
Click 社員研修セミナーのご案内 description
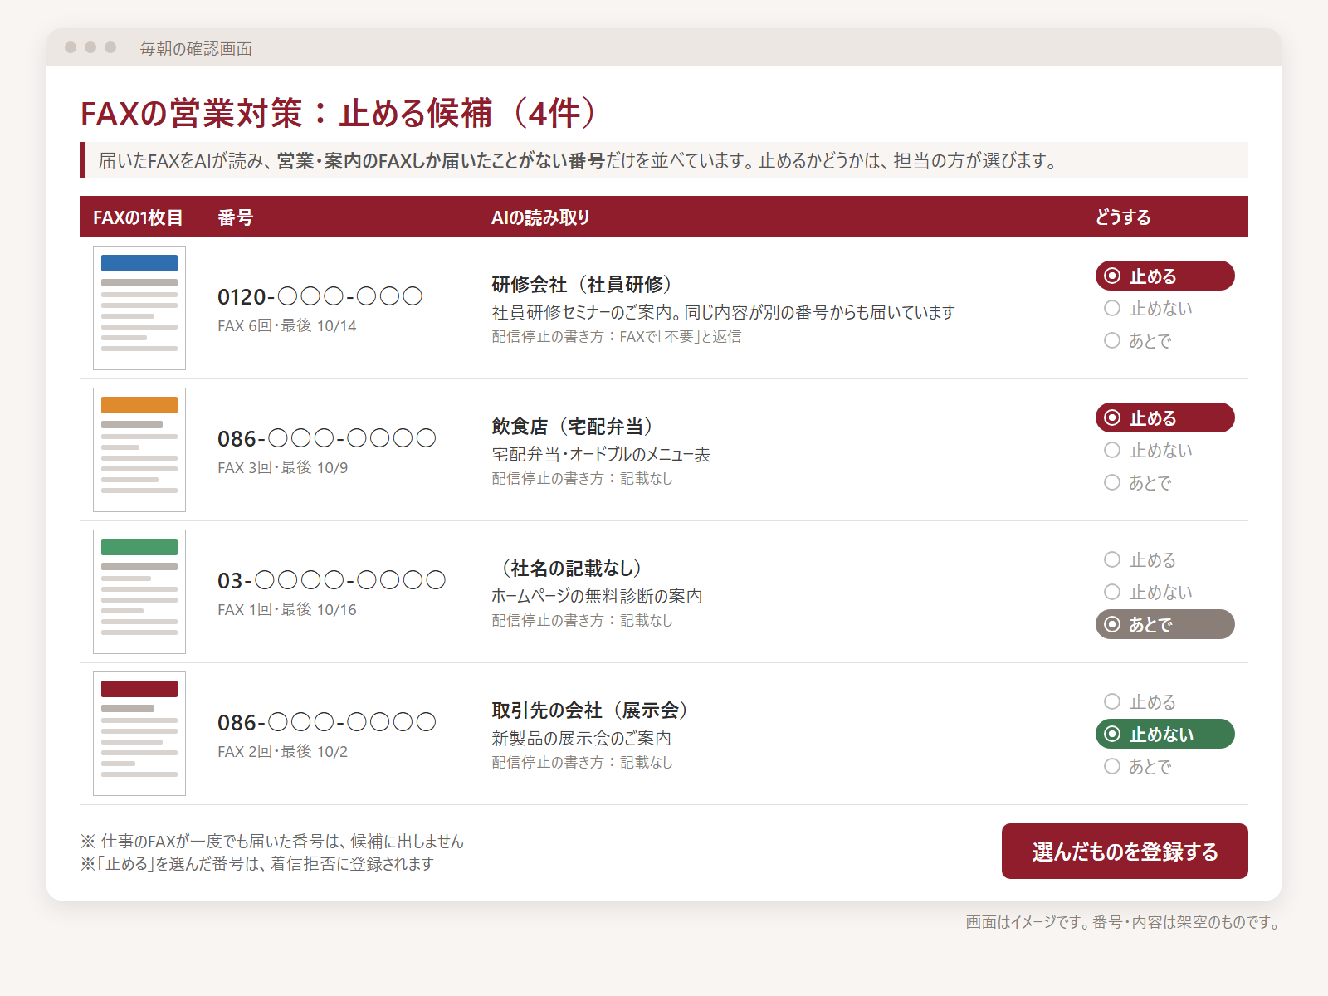point(723,312)
